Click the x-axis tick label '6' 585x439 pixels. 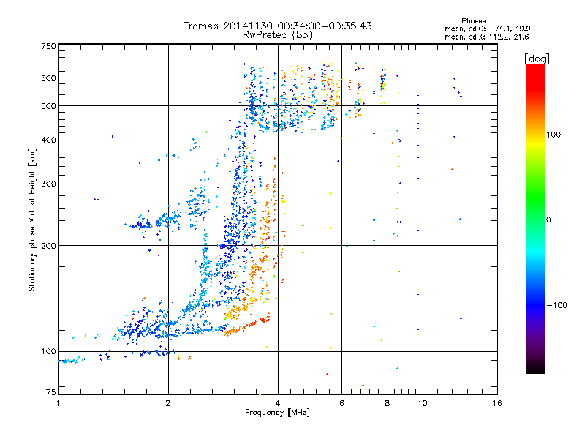[341, 403]
